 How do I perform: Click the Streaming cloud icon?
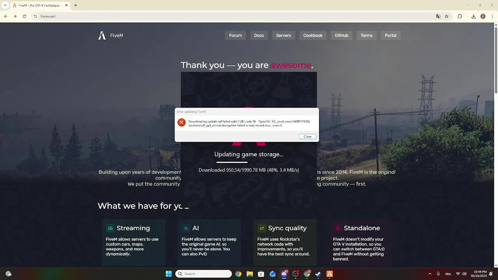point(110,228)
